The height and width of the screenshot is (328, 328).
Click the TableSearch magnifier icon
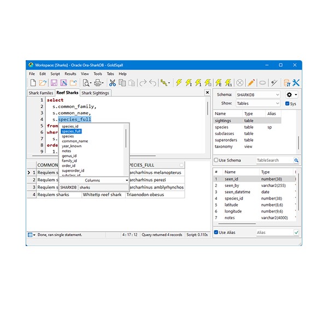pos(296,160)
